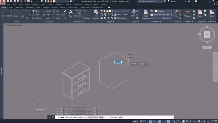Image resolution: width=218 pixels, height=123 pixels.
Task: Expand the Modify panel
Action: (x=49, y=22)
